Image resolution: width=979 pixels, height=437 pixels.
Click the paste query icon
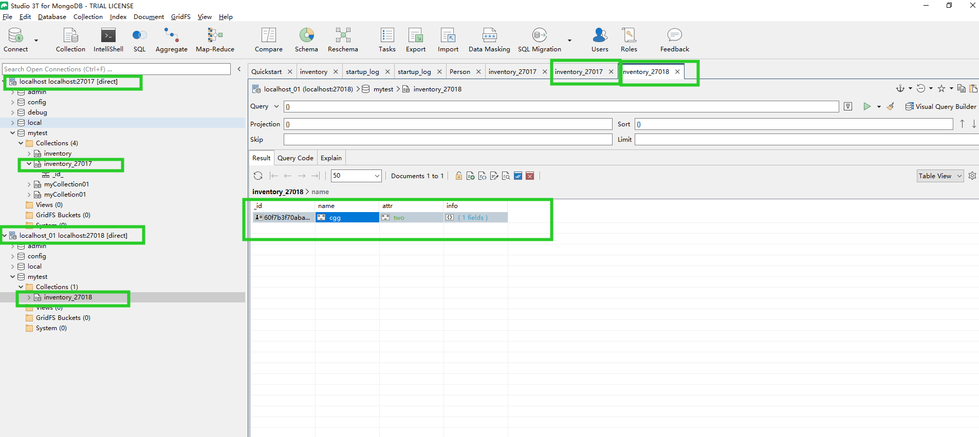tap(973, 88)
